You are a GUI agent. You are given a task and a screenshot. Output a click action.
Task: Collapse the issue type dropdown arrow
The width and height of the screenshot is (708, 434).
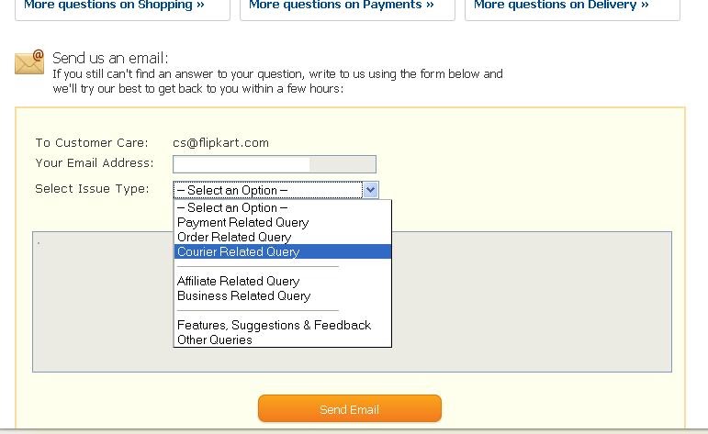click(x=370, y=190)
